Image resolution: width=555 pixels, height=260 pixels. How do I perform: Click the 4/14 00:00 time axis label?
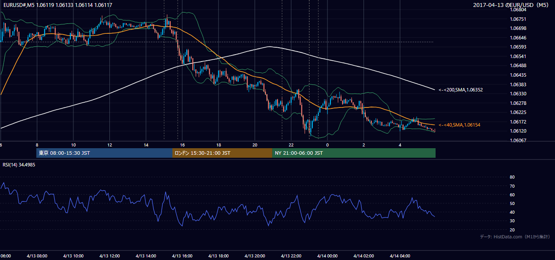tap(327, 256)
